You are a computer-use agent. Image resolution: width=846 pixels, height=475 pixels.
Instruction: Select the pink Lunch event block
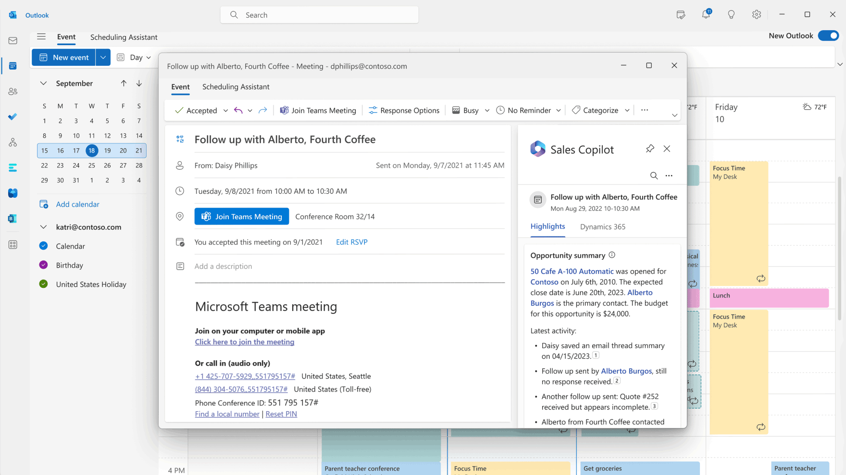769,298
